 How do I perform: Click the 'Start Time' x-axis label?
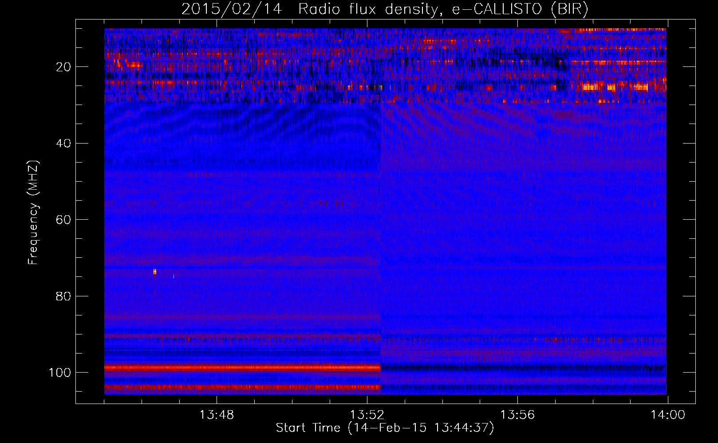point(384,428)
